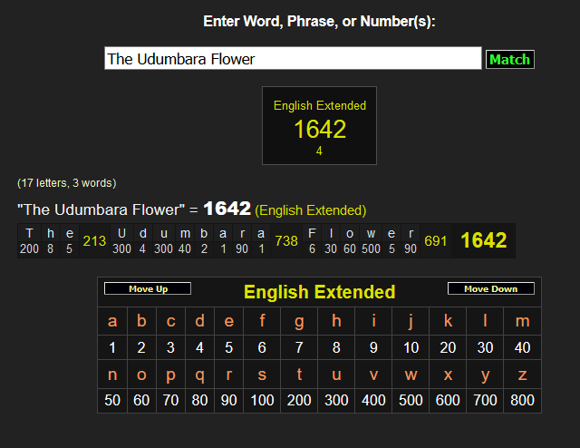Click value 10 under letter j
Image resolution: width=580 pixels, height=448 pixels.
(411, 347)
